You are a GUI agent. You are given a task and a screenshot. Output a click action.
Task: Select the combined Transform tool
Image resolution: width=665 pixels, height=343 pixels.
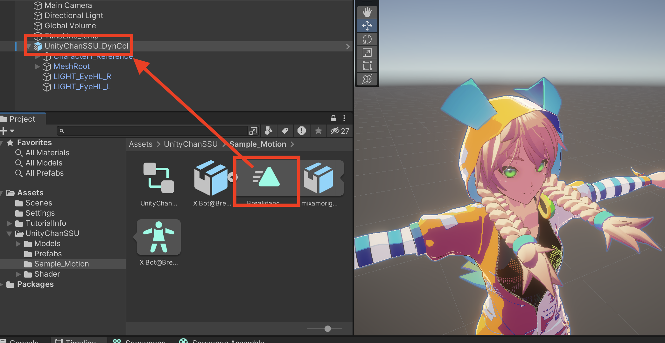click(367, 79)
